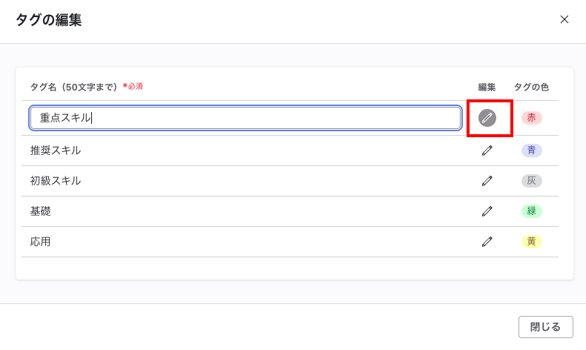Edit the 推奨スキル tag via pencil icon
Screen dimensions: 586x350
click(x=487, y=151)
